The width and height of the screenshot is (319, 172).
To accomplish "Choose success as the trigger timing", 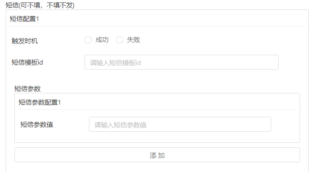I will [x=88, y=40].
